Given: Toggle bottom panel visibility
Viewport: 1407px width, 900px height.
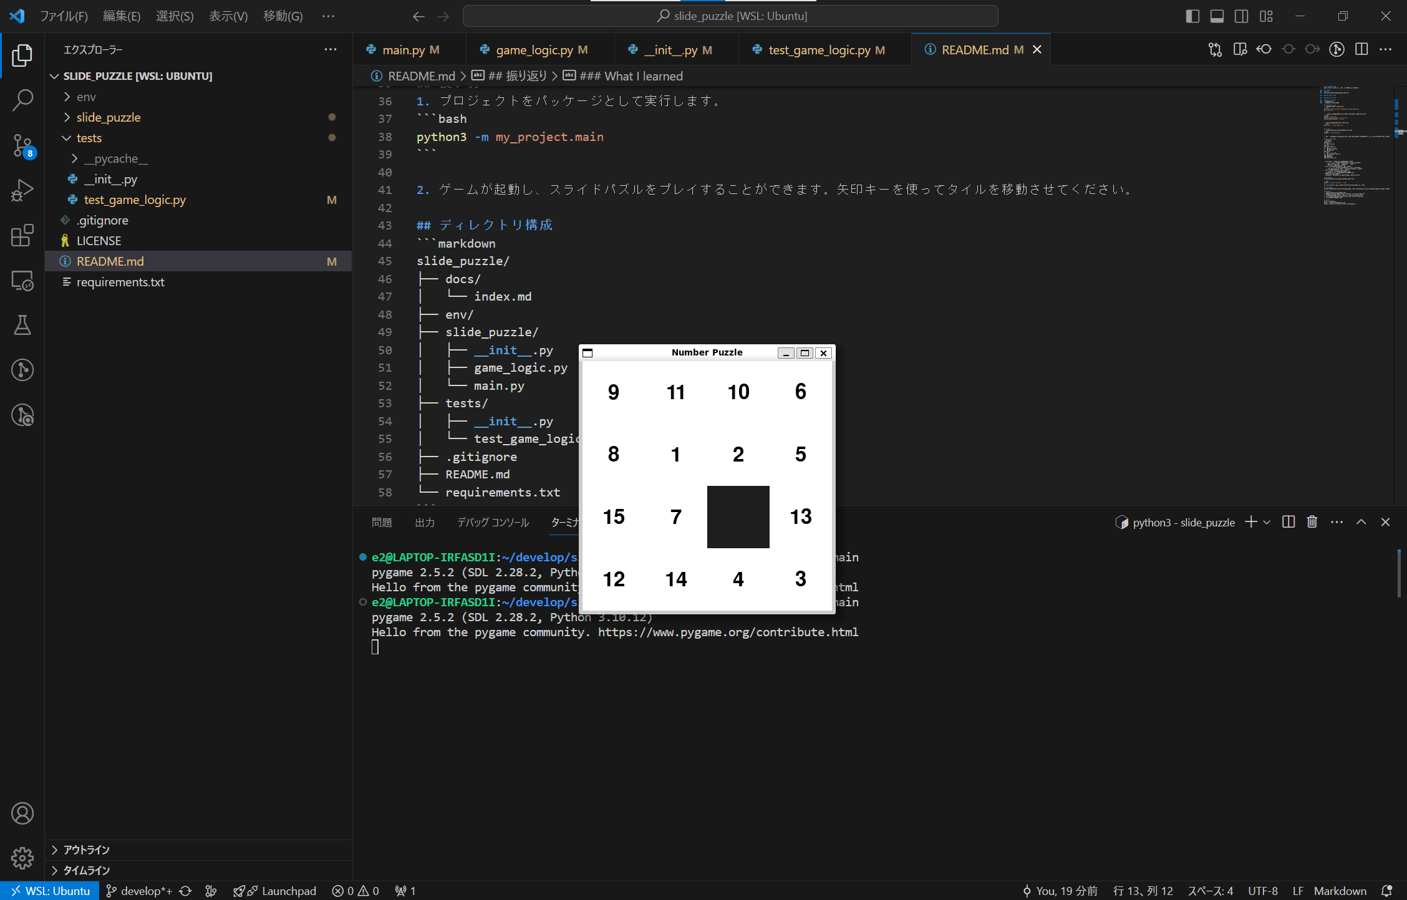Looking at the screenshot, I should pyautogui.click(x=1217, y=16).
